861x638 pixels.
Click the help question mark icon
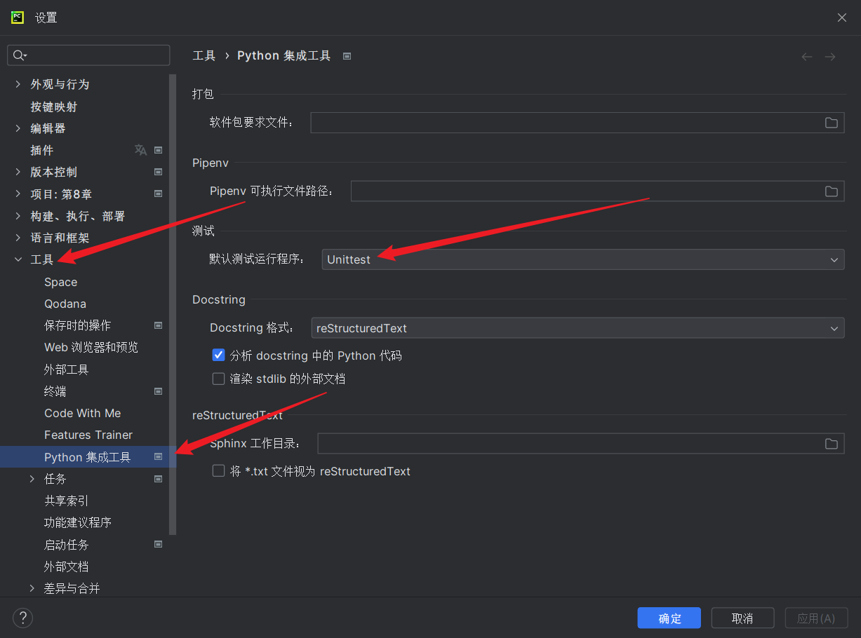pos(22,618)
